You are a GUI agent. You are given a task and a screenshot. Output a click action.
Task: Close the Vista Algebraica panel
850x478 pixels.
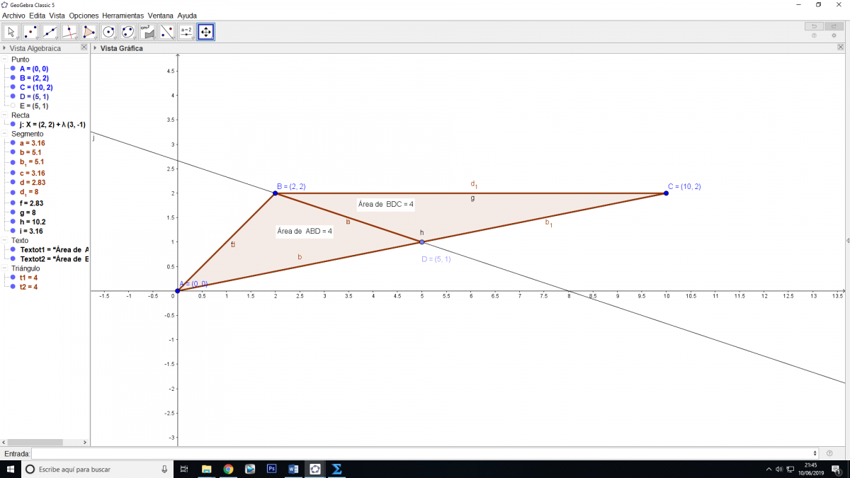pyautogui.click(x=84, y=47)
